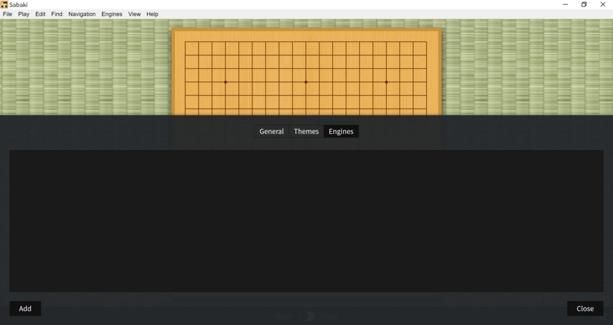Viewport: 613px width, 325px height.
Task: Open the File menu
Action: click(x=7, y=14)
